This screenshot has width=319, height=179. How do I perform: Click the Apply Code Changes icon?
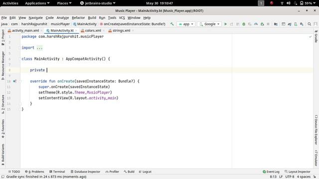[x=238, y=24]
